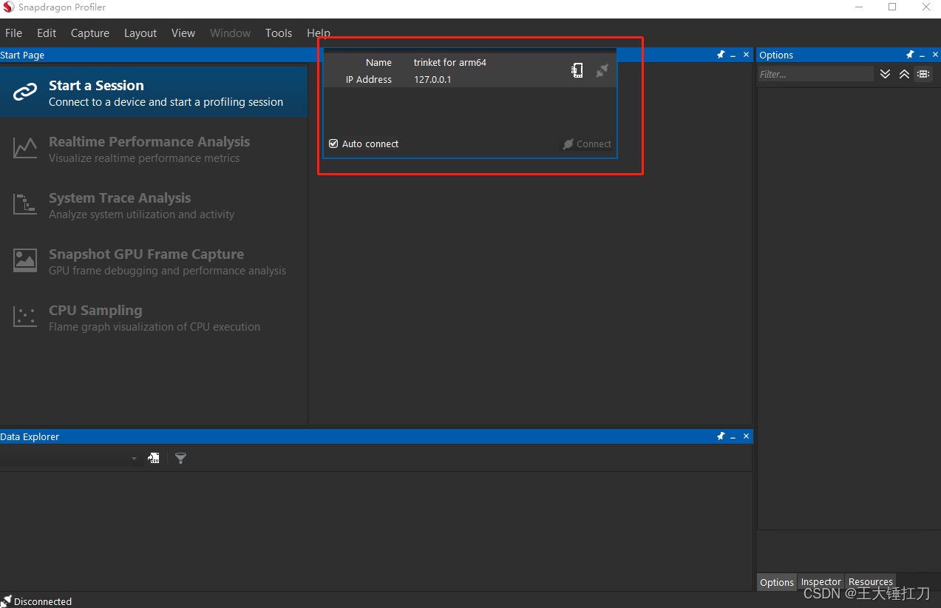The width and height of the screenshot is (941, 608).
Task: Open the View menu
Action: [x=183, y=33]
